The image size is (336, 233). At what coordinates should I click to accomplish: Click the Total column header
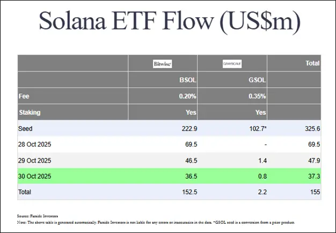(x=312, y=63)
